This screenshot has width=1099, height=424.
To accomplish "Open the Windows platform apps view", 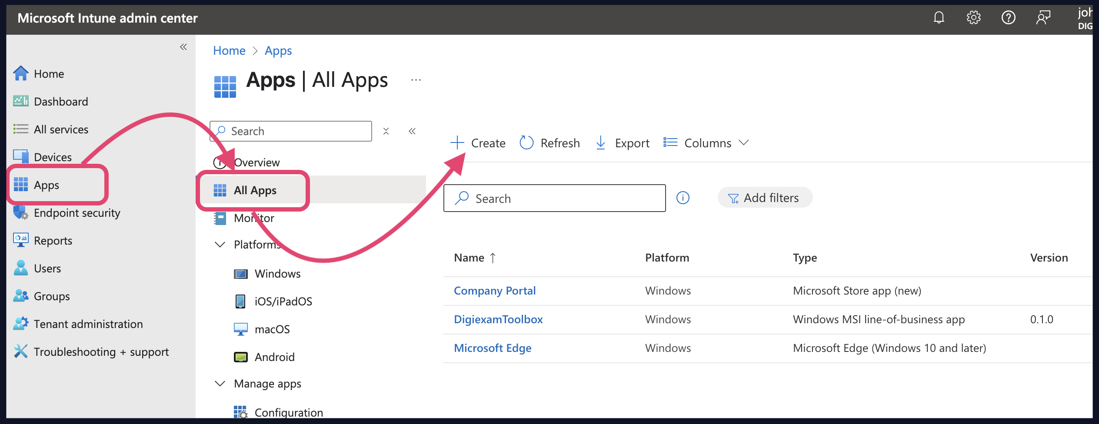I will click(277, 273).
